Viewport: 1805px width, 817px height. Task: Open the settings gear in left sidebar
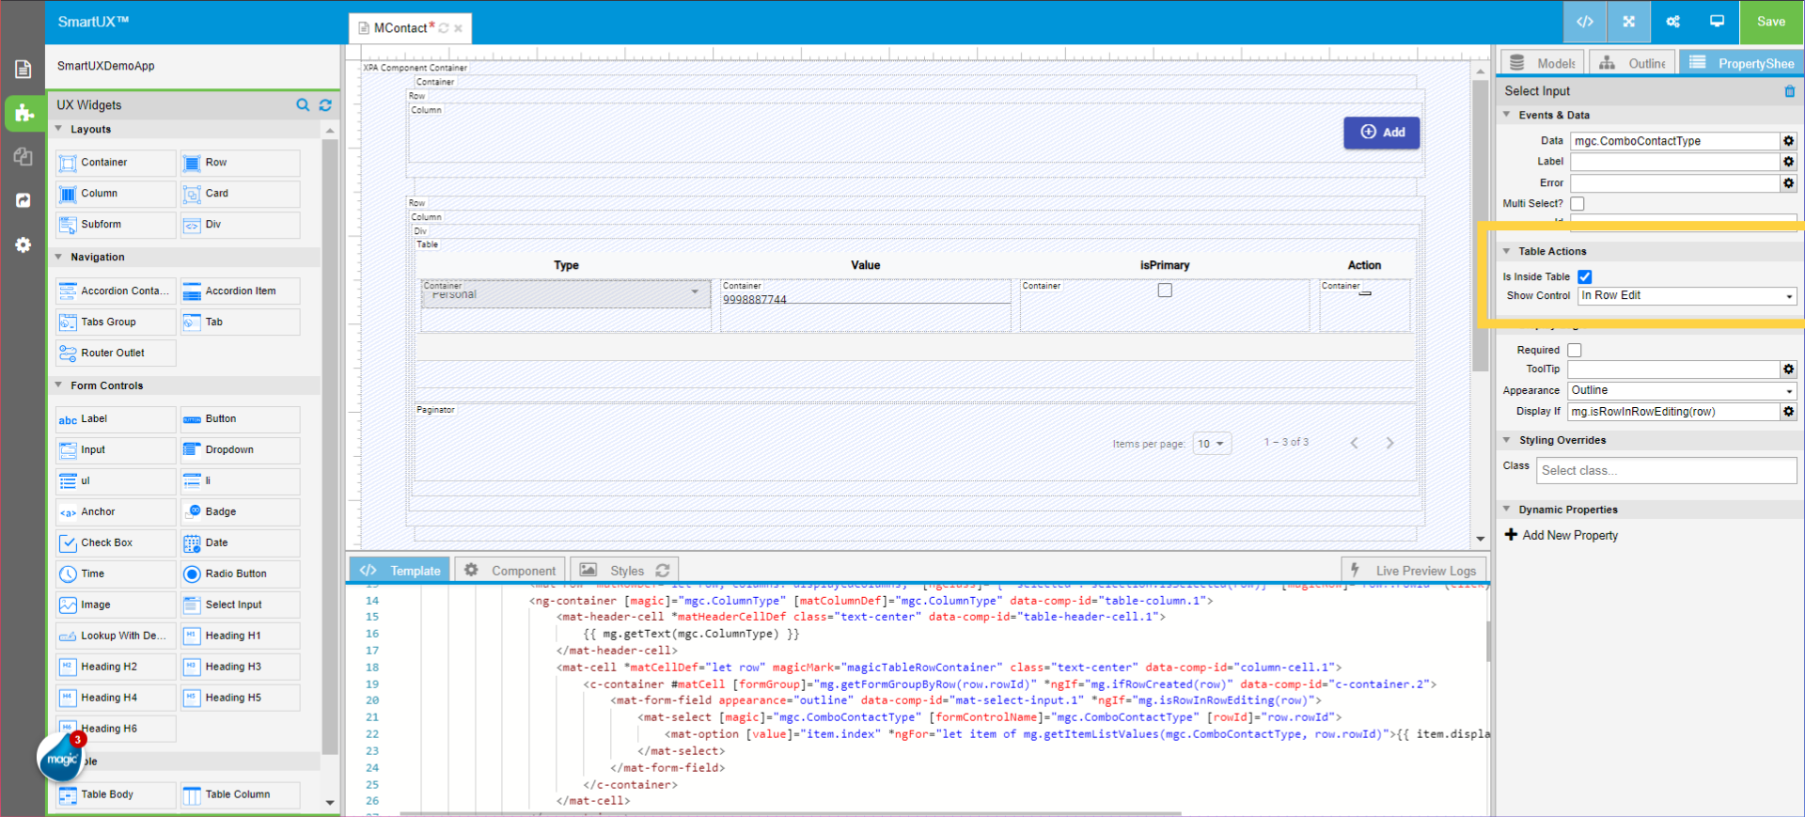coord(24,244)
